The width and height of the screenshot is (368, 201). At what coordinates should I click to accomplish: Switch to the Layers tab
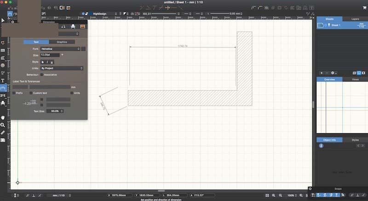355,19
